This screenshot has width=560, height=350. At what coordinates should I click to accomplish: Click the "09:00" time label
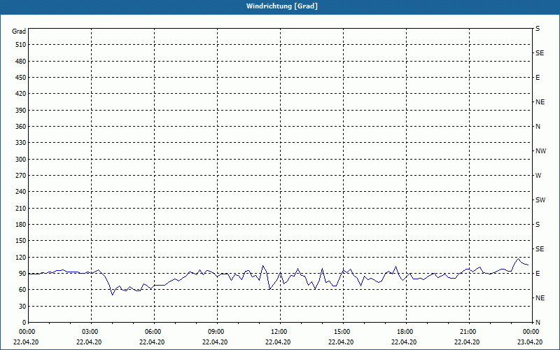point(218,332)
